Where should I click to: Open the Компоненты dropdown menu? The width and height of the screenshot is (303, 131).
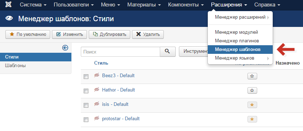(186, 5)
